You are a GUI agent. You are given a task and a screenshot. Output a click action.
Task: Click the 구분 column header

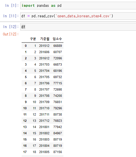click(33, 39)
